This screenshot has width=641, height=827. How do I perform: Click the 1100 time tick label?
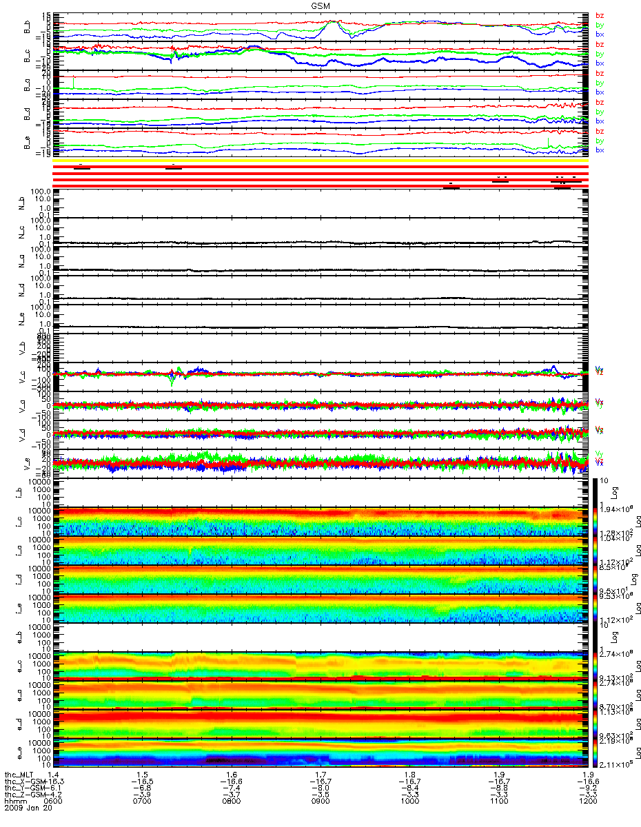[x=498, y=801]
